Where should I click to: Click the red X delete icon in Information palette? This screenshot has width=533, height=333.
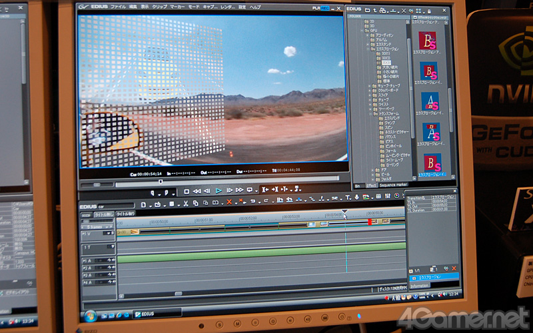pyautogui.click(x=454, y=269)
